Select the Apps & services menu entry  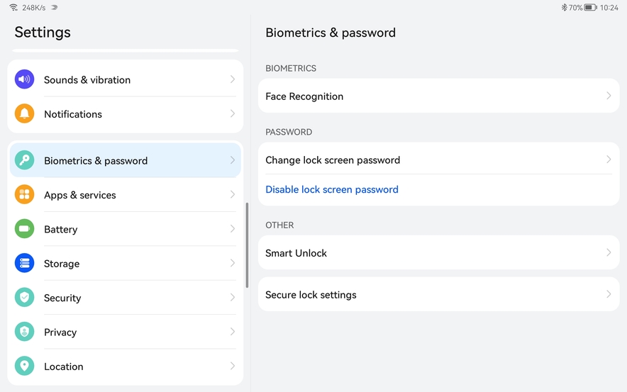pos(80,195)
